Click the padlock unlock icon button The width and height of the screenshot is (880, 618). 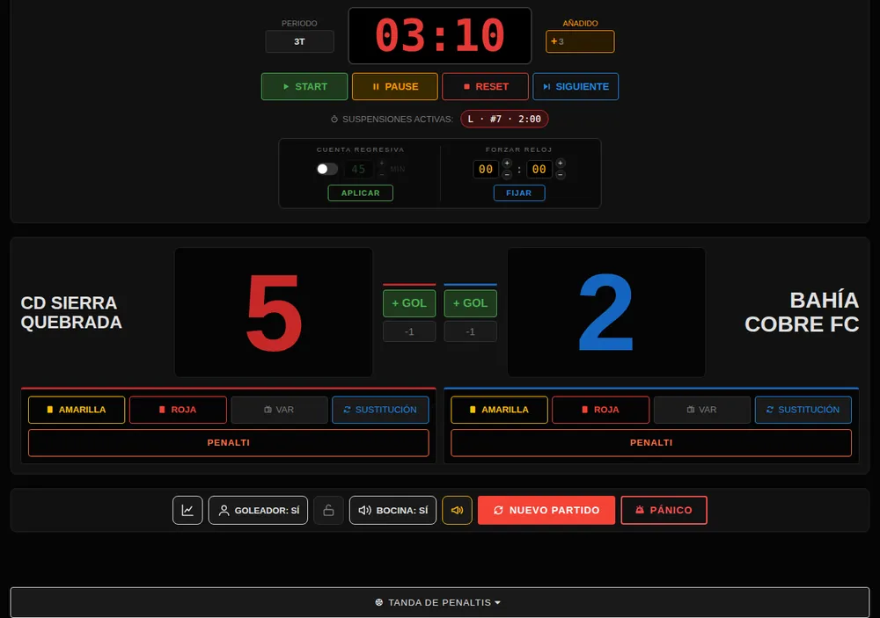(x=328, y=511)
